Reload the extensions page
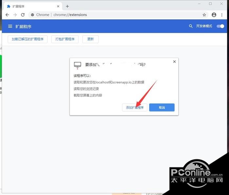 click(23, 15)
